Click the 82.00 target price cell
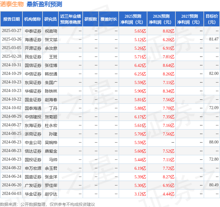Screen dimensions: 220x207 pyautogui.click(x=214, y=74)
